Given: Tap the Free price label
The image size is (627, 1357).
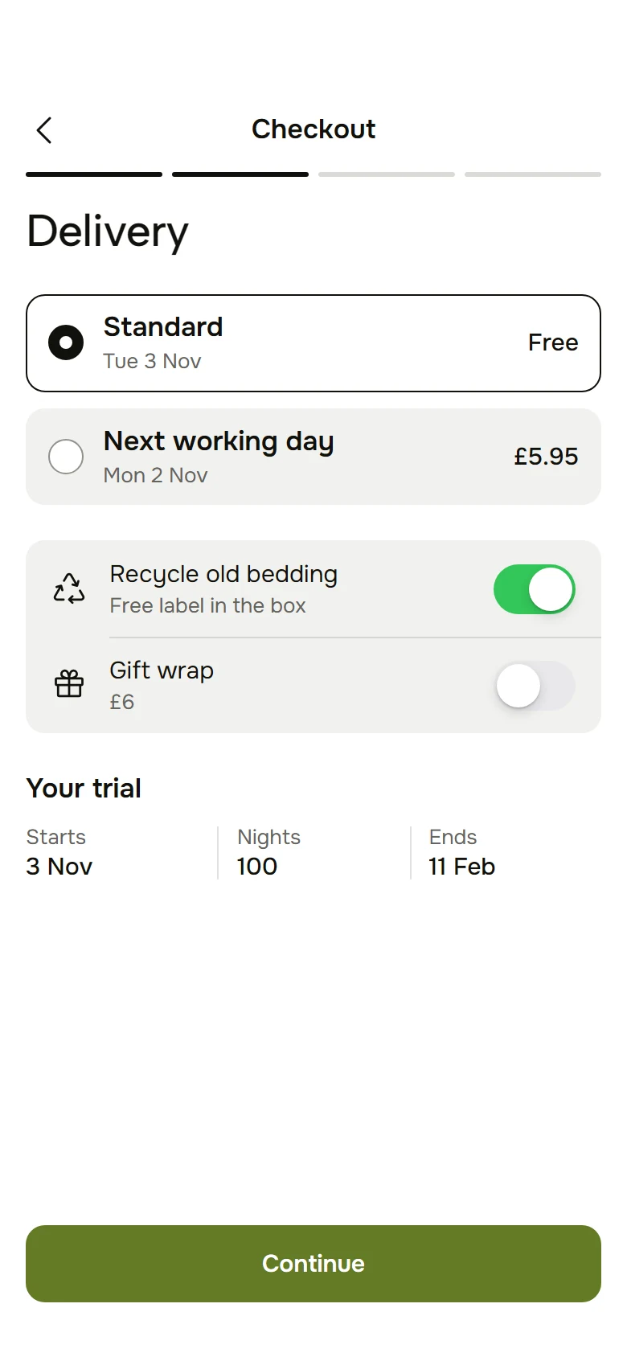Looking at the screenshot, I should [x=553, y=342].
